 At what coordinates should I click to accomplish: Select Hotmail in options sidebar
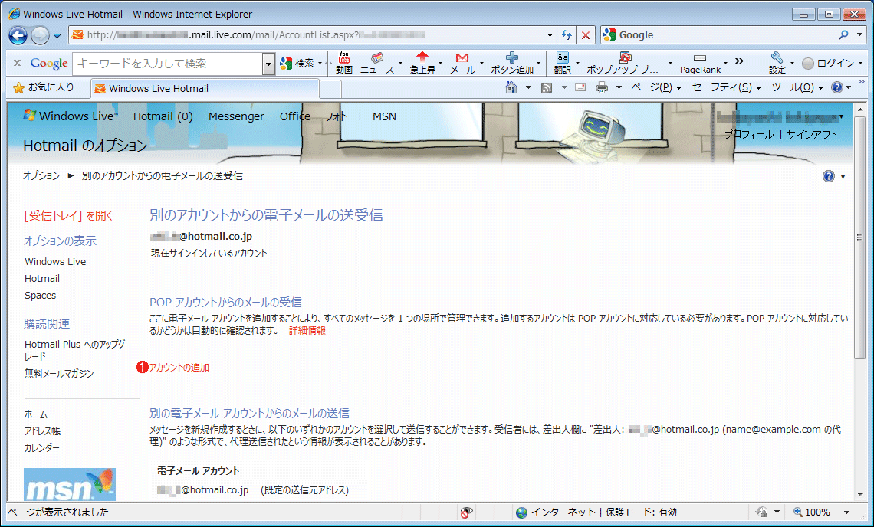[42, 279]
